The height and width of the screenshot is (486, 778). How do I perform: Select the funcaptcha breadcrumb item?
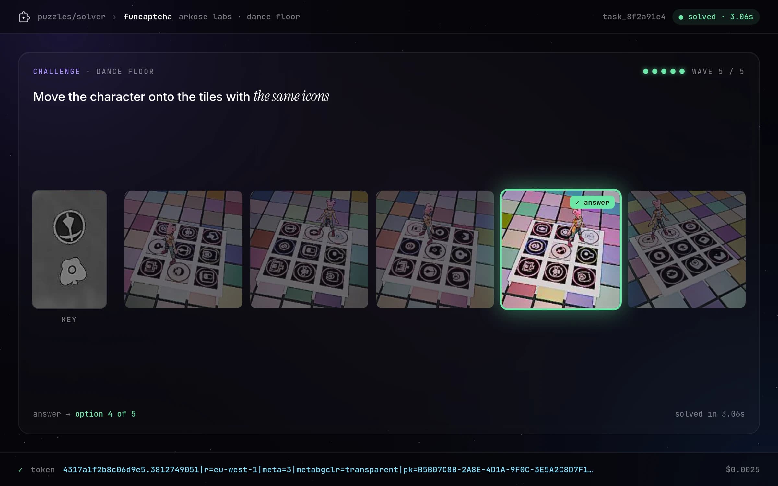coord(147,17)
